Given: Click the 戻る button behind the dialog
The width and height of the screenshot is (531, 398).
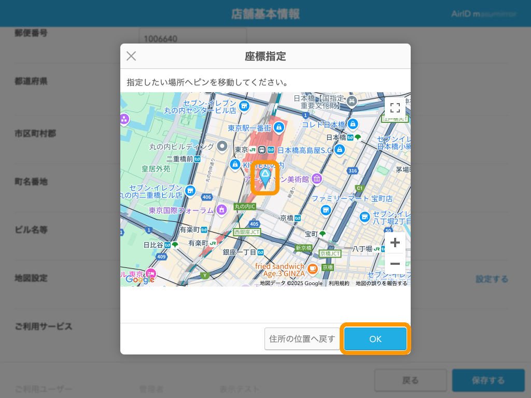Looking at the screenshot, I should [x=411, y=380].
